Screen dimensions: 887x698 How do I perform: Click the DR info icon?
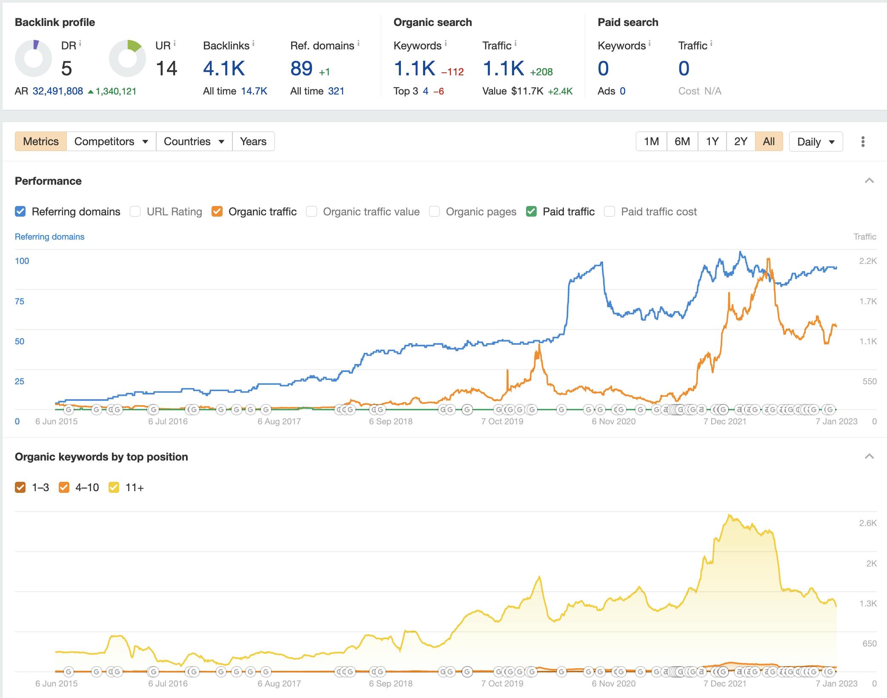80,43
